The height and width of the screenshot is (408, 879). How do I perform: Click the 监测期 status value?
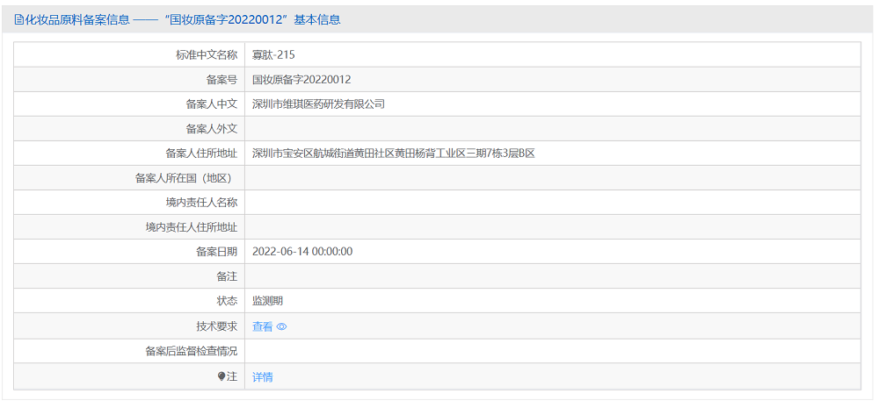(x=267, y=300)
